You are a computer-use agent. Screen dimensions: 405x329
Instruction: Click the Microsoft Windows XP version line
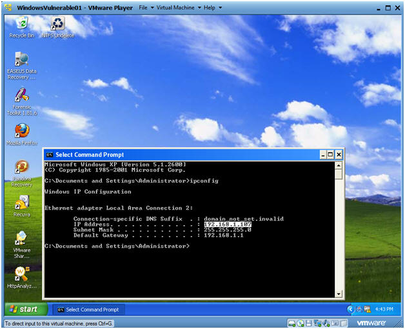point(115,164)
